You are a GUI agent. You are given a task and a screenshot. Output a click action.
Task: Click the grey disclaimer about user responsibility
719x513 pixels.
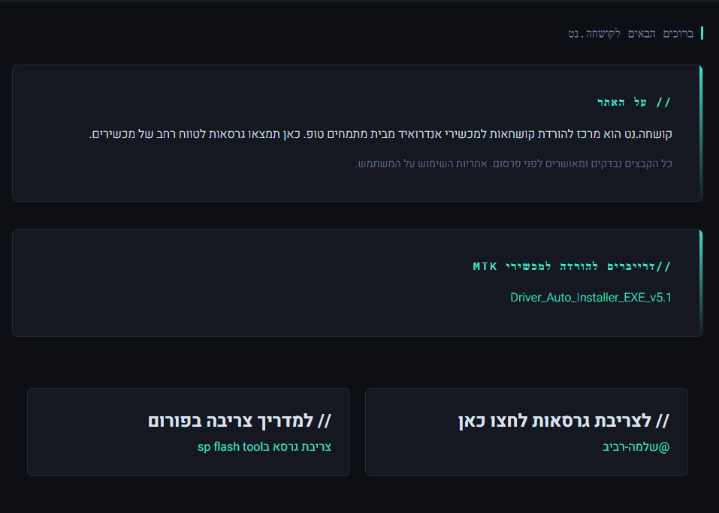pyautogui.click(x=513, y=163)
